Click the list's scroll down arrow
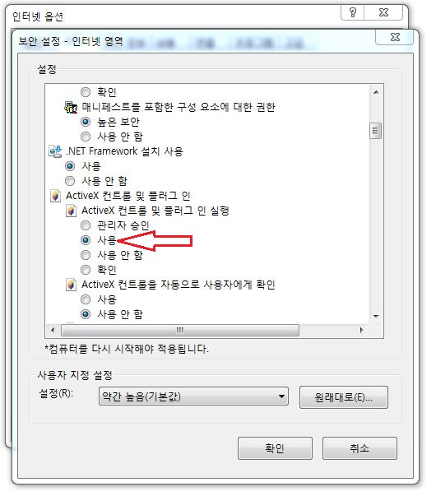The height and width of the screenshot is (496, 436). pos(376,317)
